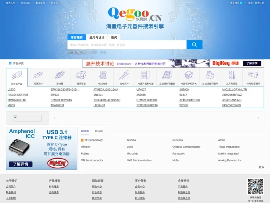Open footer link 积分兑换

click(140, 198)
